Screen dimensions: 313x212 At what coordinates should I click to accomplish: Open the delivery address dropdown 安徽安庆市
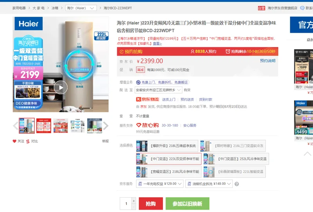(158, 90)
